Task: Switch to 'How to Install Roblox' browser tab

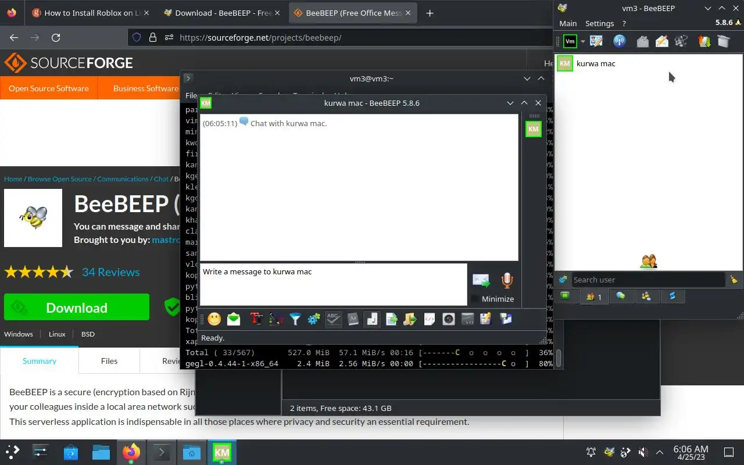Action: (x=91, y=13)
